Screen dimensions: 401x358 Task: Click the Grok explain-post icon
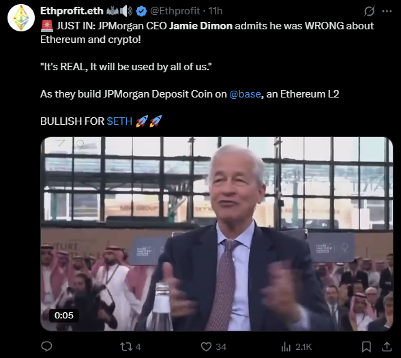click(x=370, y=11)
